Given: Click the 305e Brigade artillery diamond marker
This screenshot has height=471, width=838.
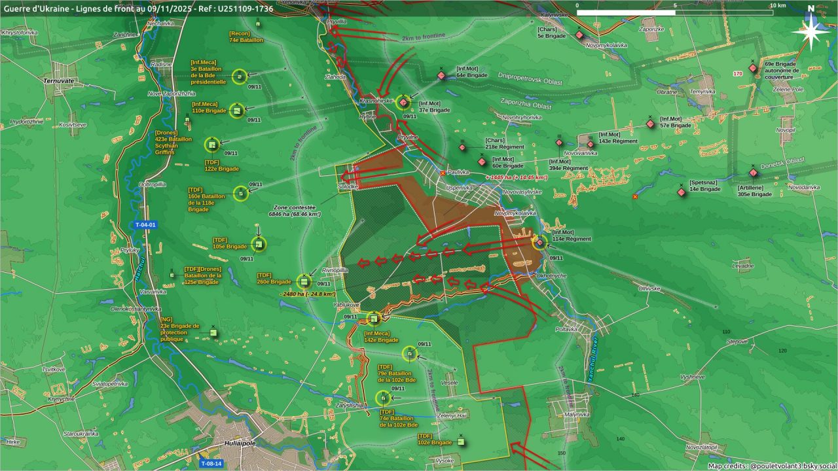Looking at the screenshot, I should (754, 173).
